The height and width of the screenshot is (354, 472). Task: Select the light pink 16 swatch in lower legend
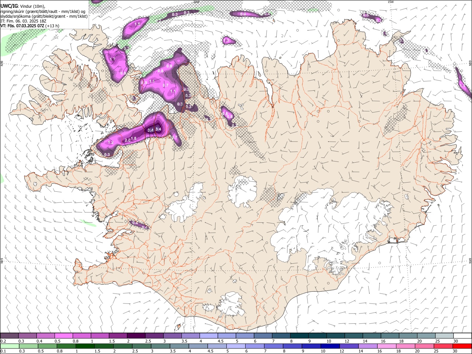point(386,346)
